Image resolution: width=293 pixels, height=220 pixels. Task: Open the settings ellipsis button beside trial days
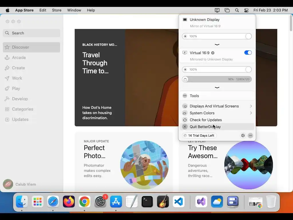click(x=250, y=135)
